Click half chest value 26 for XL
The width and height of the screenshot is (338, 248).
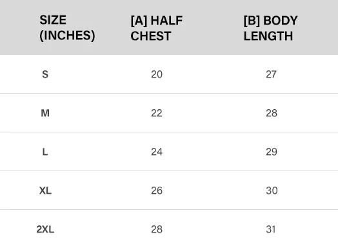point(157,191)
